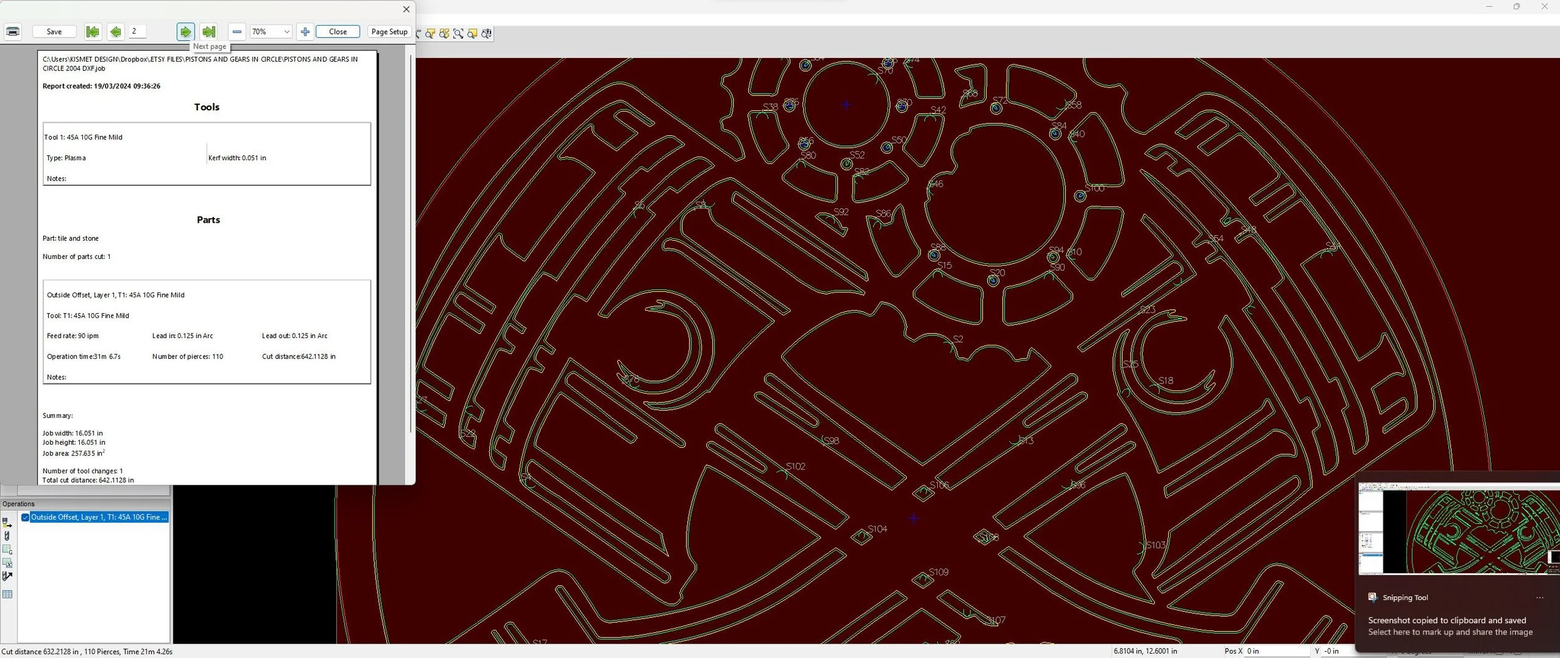Viewport: 1560px width, 658px height.
Task: Click 'Report created: 19/03/2024 09:36:26' text
Action: 101,86
